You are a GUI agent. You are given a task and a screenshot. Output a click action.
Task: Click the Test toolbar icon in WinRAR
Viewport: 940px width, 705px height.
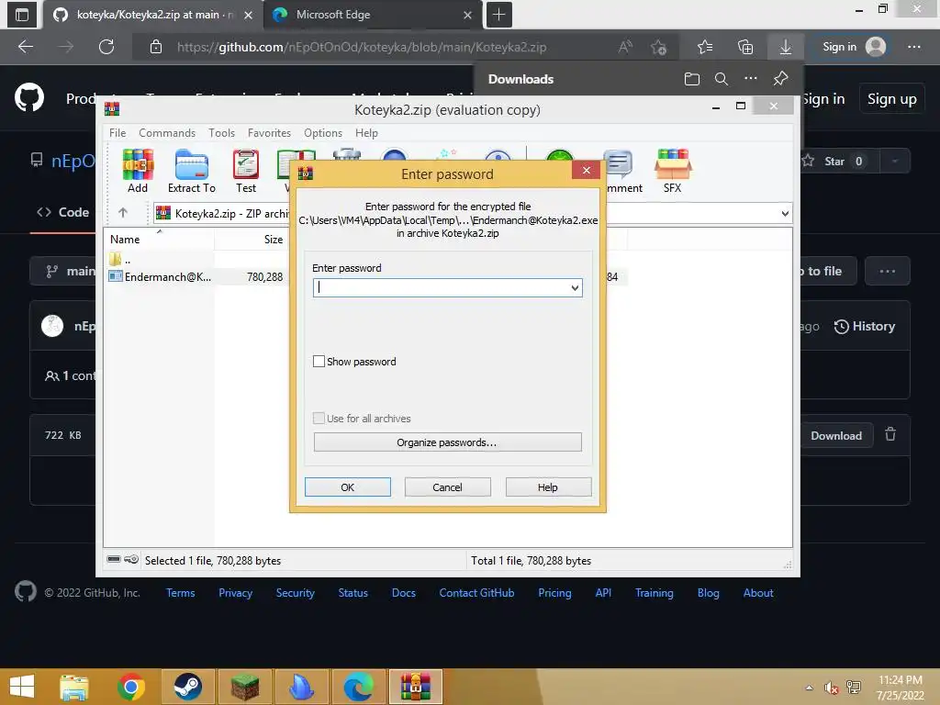(246, 171)
